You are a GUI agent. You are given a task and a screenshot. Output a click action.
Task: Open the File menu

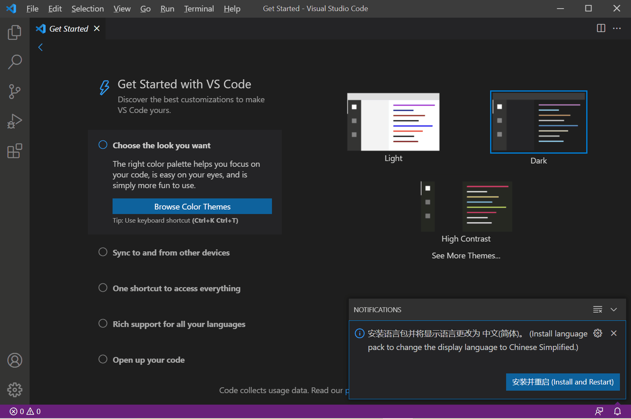click(x=32, y=9)
